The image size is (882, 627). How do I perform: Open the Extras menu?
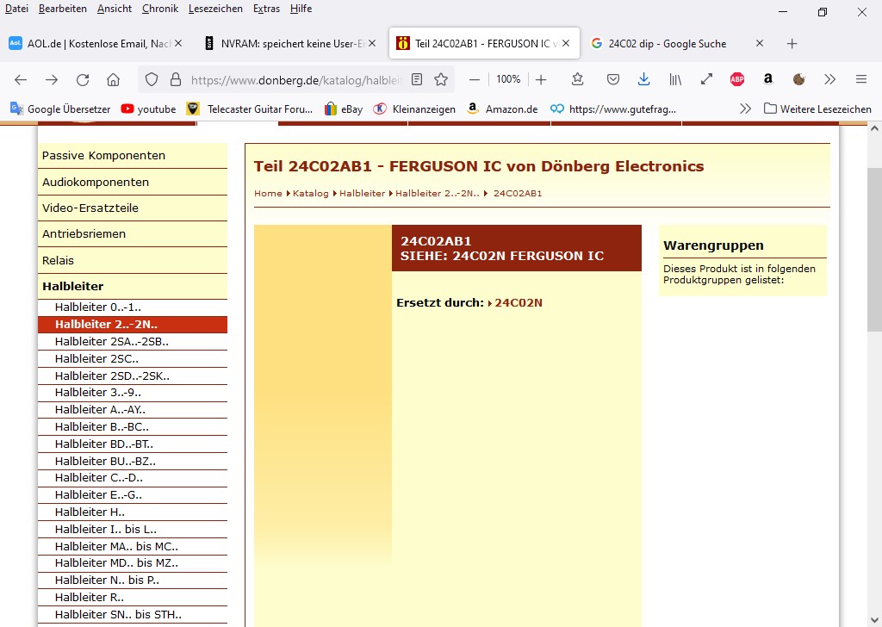(x=267, y=9)
